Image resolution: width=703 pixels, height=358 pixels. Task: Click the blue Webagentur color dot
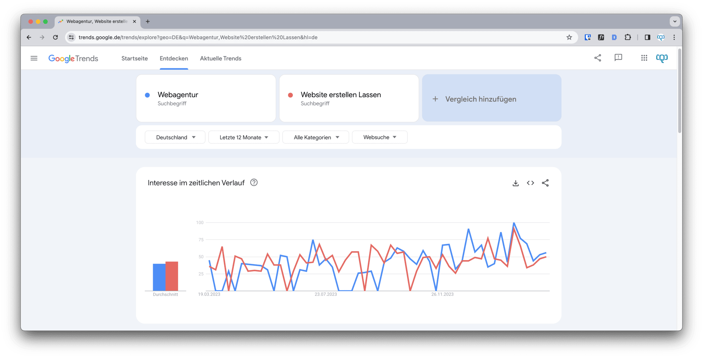click(147, 95)
